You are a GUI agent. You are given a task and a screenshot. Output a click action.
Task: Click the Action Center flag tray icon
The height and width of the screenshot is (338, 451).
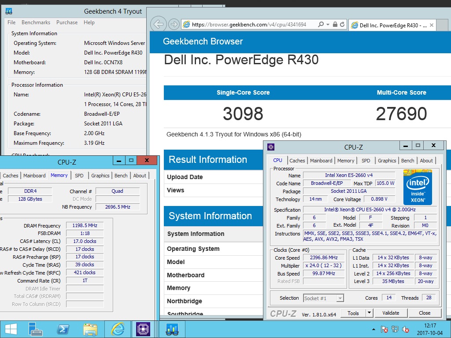384,329
